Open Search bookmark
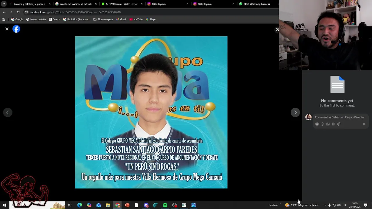372x209 pixels. 54,19
